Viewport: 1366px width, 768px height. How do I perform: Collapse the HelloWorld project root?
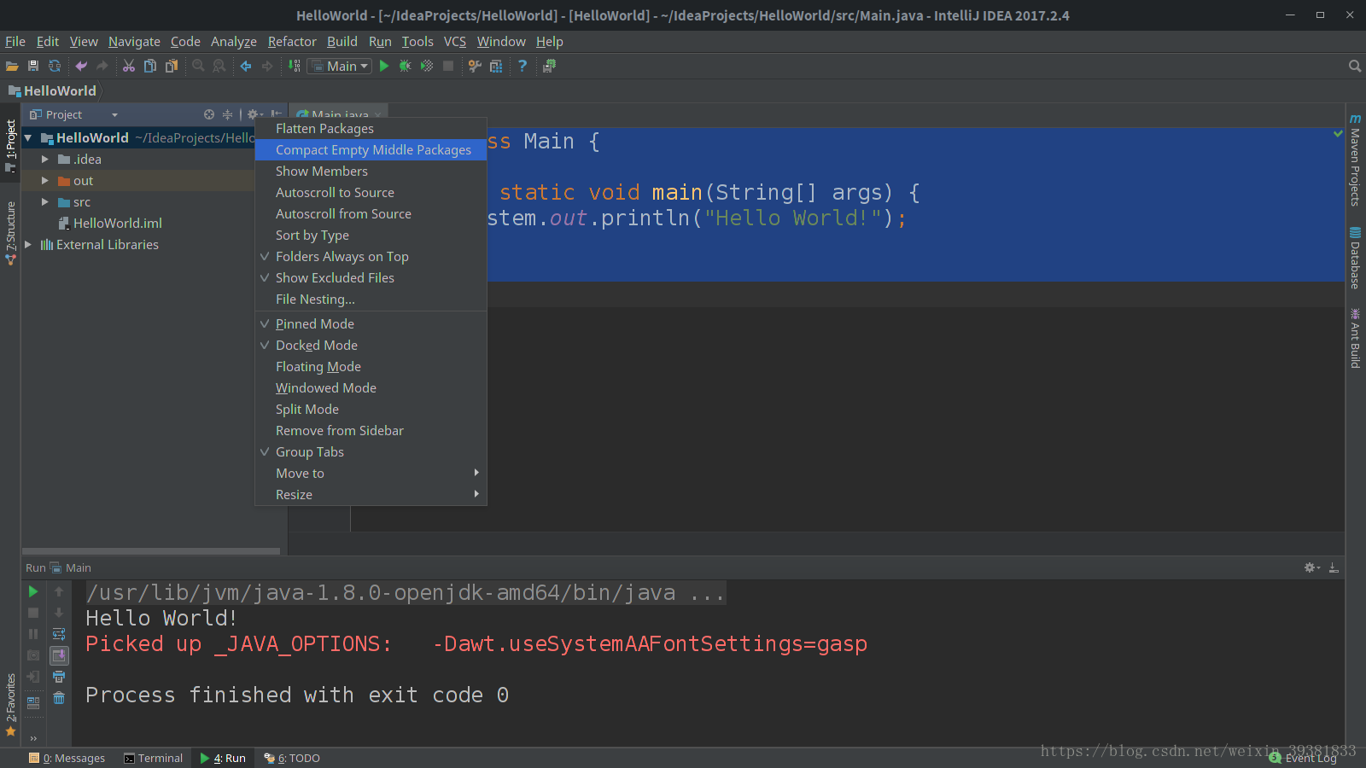click(x=28, y=137)
